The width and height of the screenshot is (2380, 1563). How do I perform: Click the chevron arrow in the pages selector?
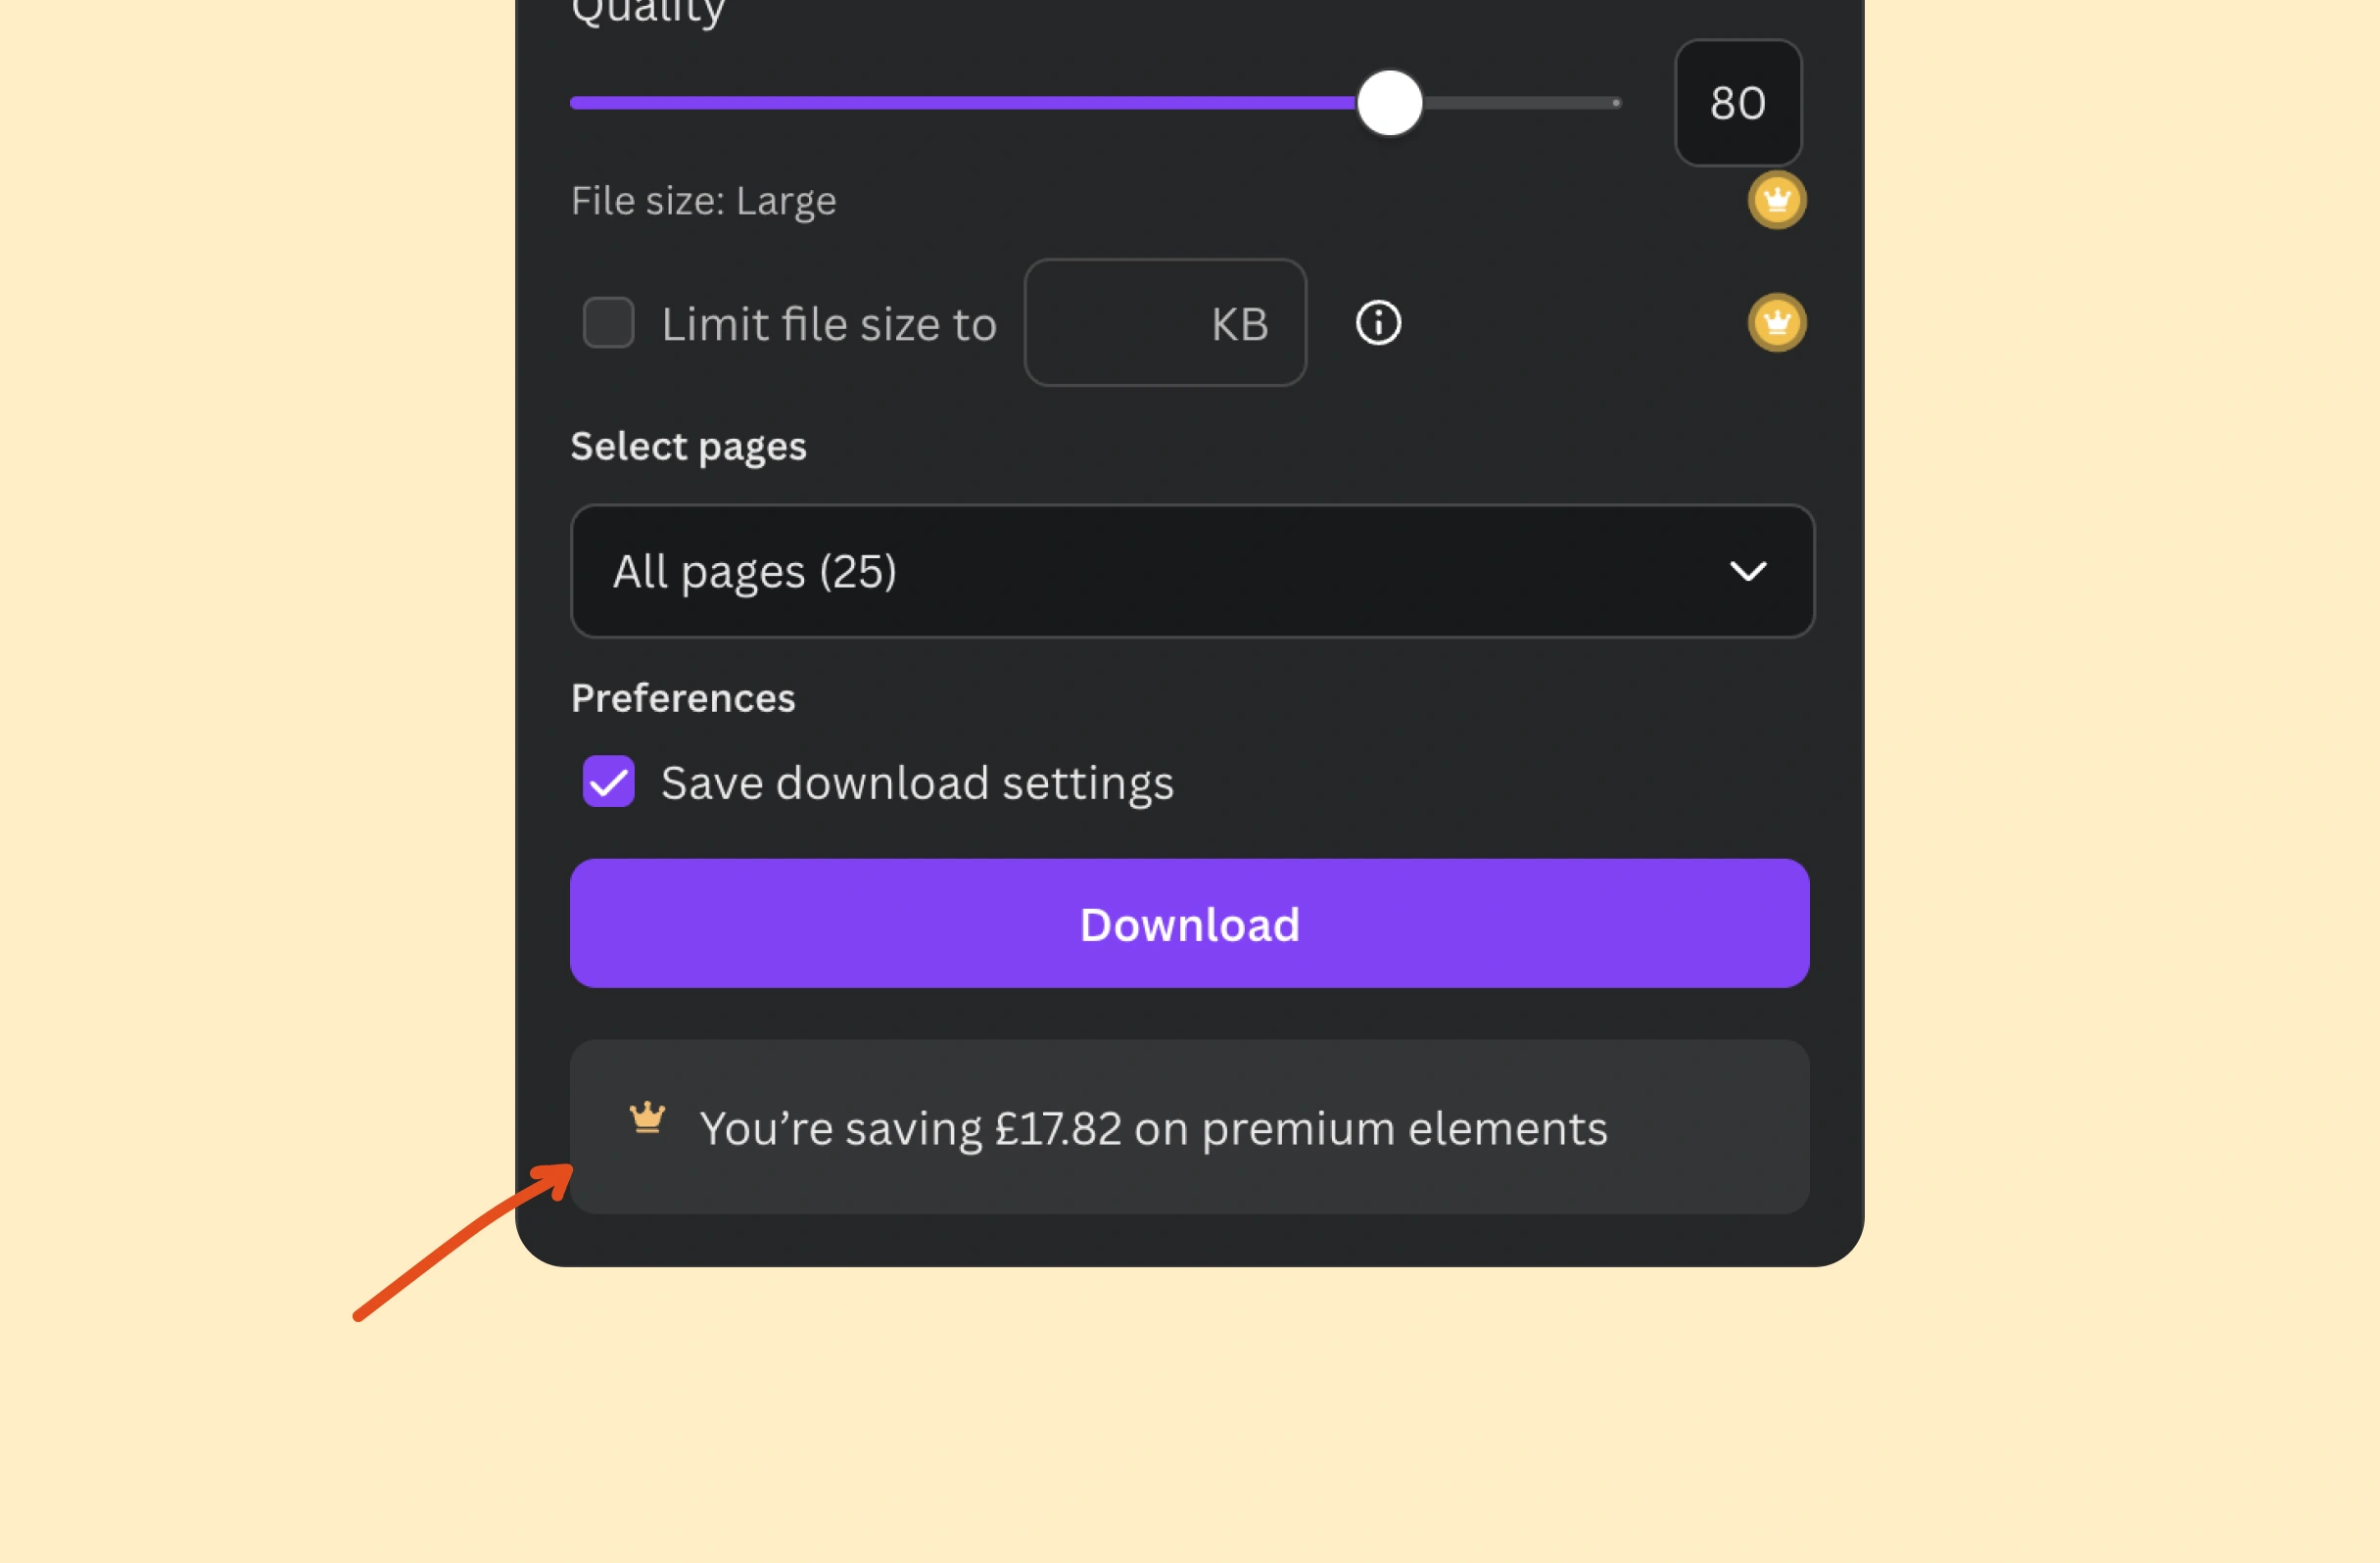tap(1747, 571)
